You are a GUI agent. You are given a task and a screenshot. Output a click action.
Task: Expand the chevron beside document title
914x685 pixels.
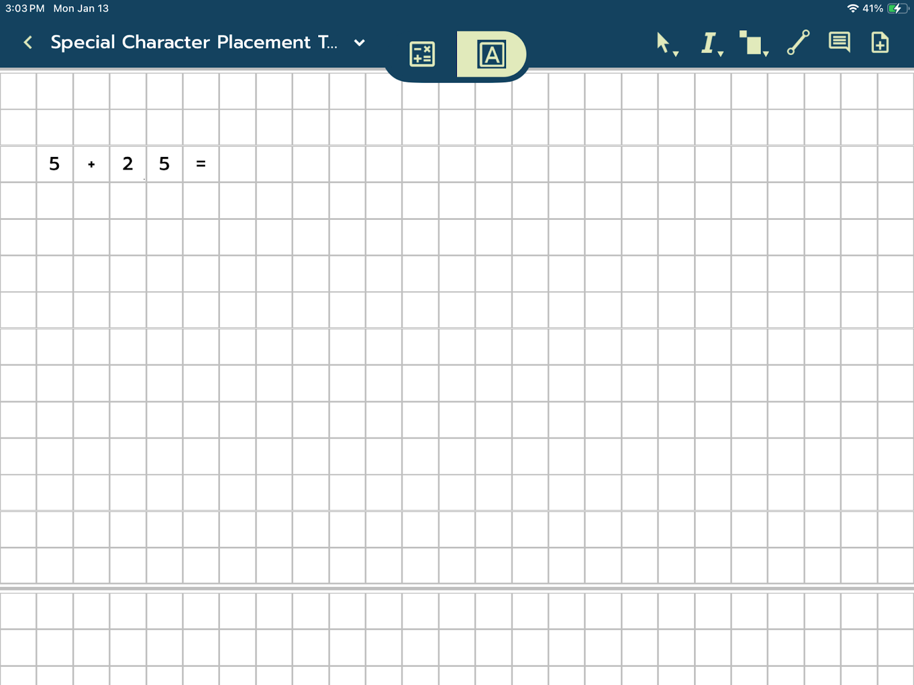359,43
